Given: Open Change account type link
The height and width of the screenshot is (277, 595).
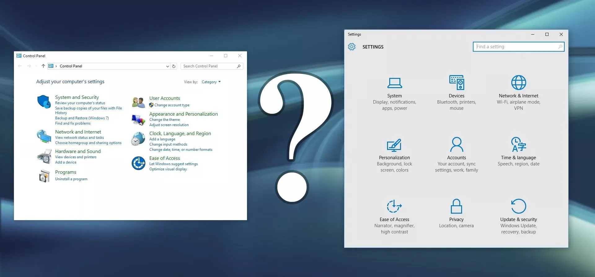Looking at the screenshot, I should pyautogui.click(x=172, y=105).
